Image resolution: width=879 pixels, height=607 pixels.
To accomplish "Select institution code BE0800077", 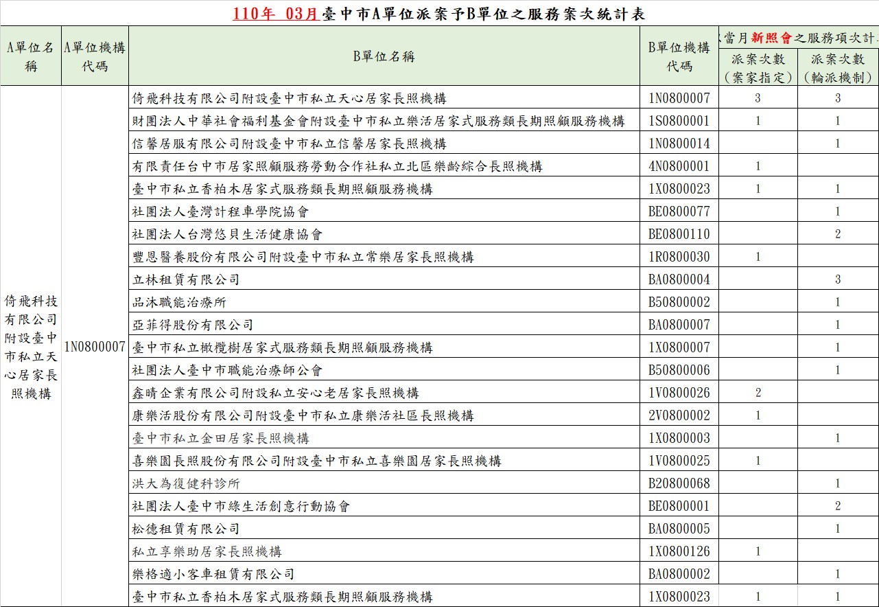I will (679, 211).
